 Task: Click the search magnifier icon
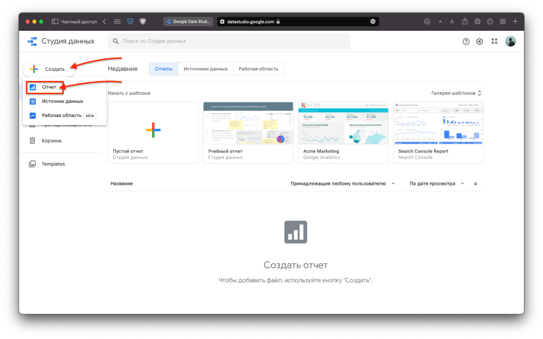pyautogui.click(x=115, y=41)
